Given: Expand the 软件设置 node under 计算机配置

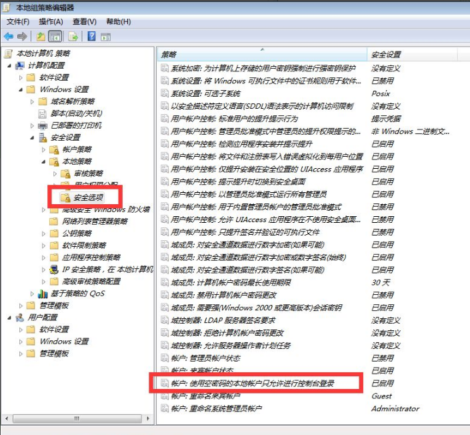Looking at the screenshot, I should (21, 77).
